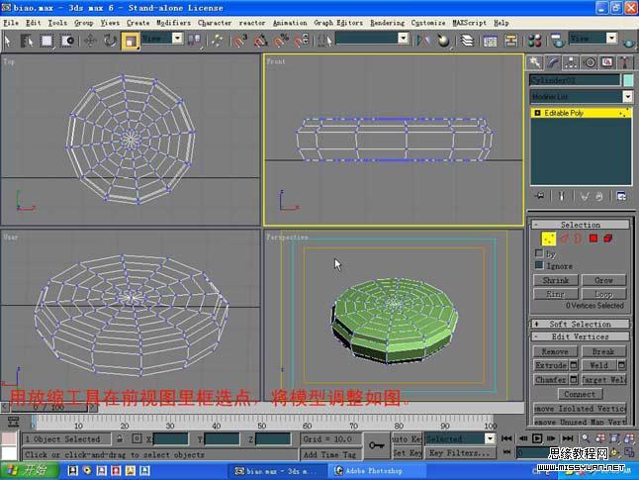639x480 pixels.
Task: Switch to the Modify command panel tab
Action: 553,62
